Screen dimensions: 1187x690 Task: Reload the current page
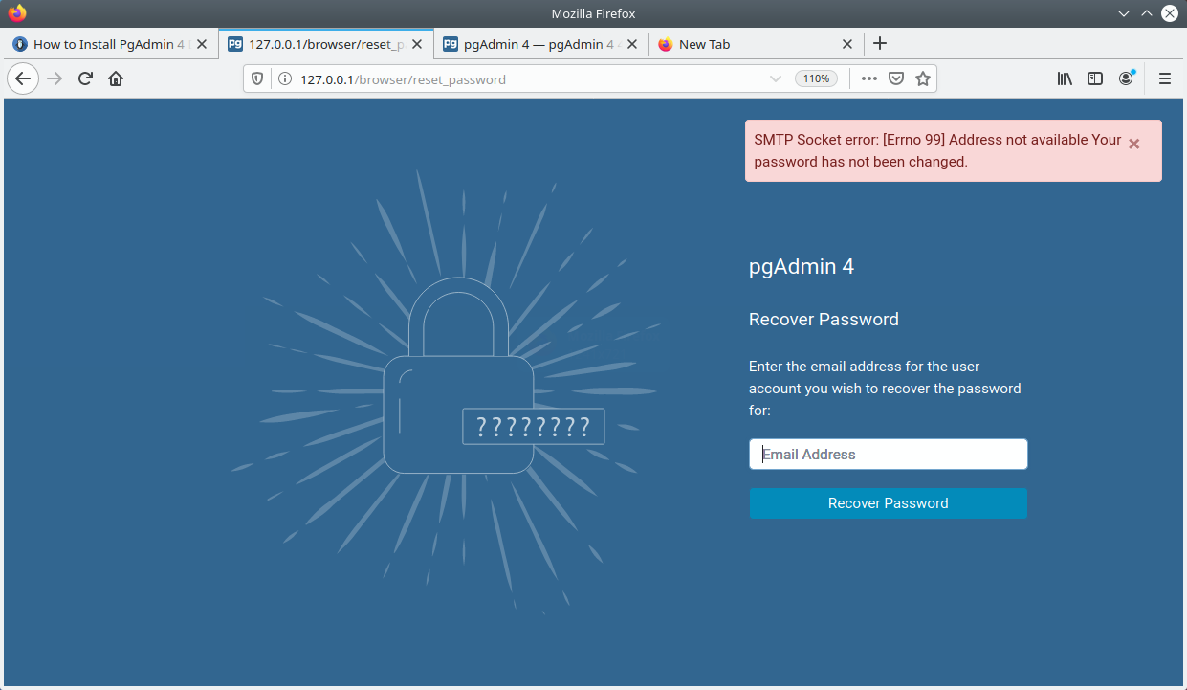pyautogui.click(x=85, y=78)
